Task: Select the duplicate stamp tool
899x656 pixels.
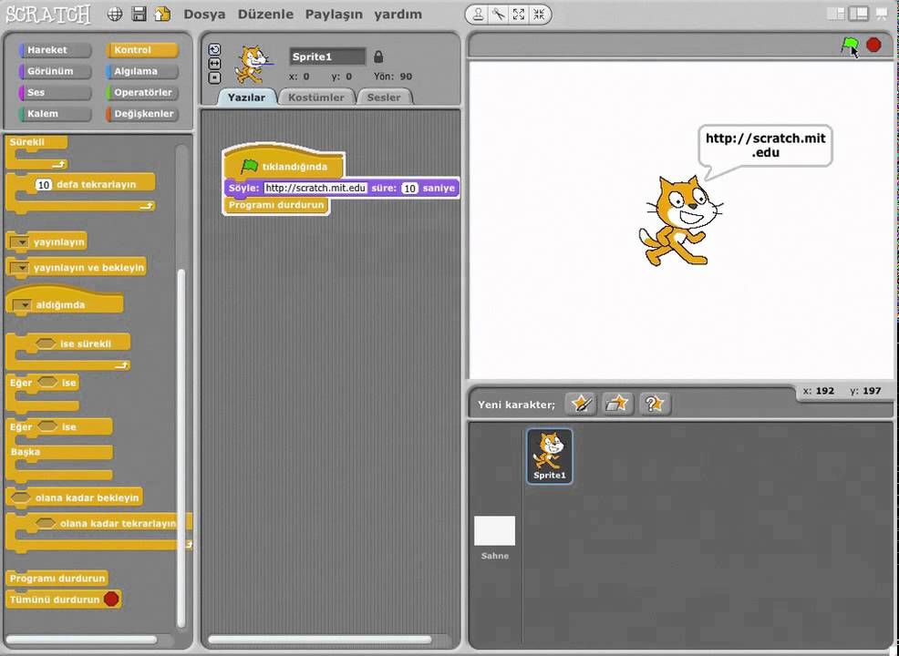Action: (478, 15)
